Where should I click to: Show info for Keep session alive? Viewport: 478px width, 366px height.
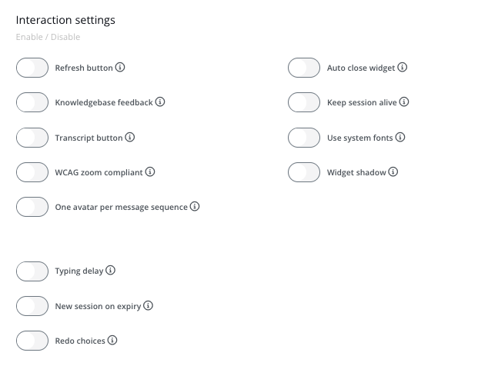pyautogui.click(x=404, y=101)
